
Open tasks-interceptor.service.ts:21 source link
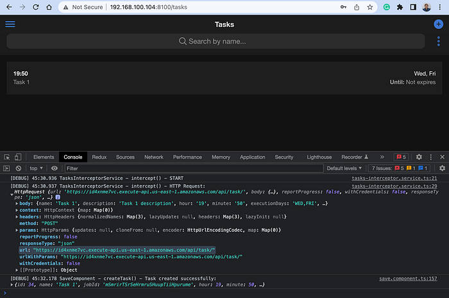pos(394,178)
